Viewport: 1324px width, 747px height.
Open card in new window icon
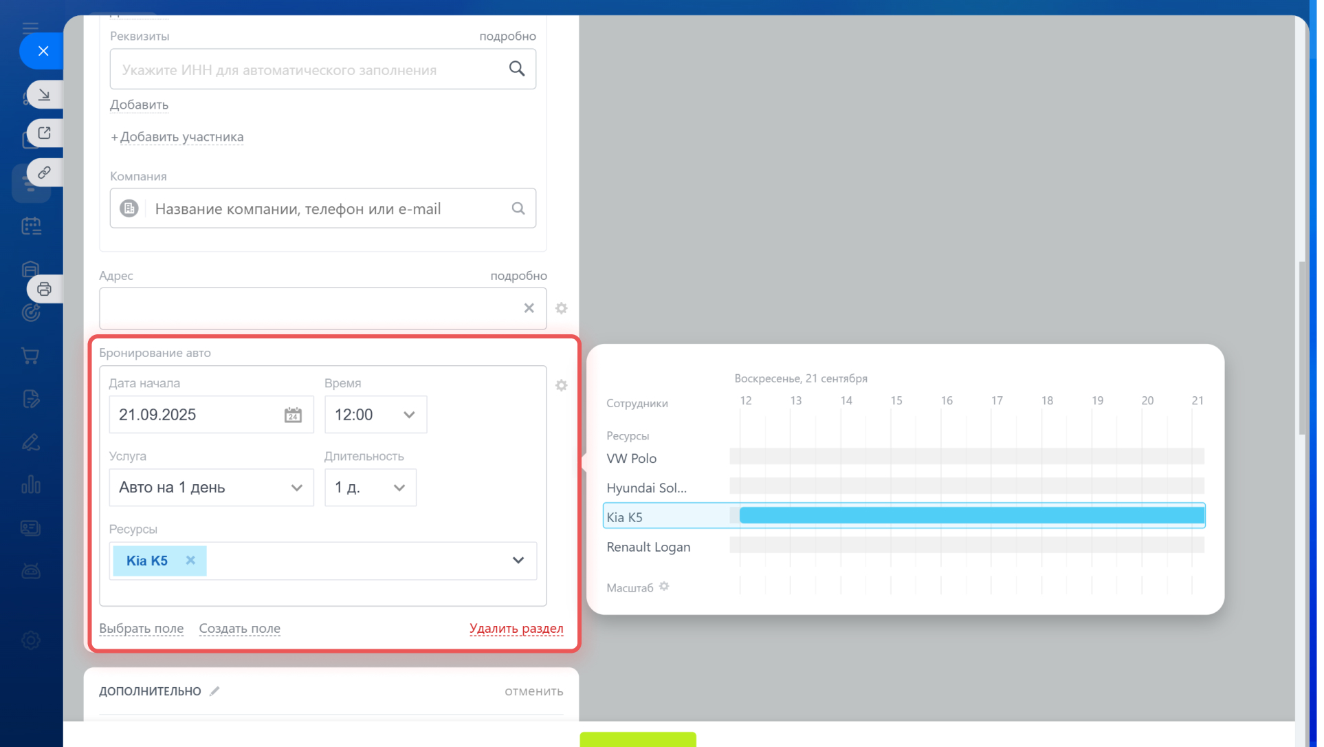click(x=45, y=133)
